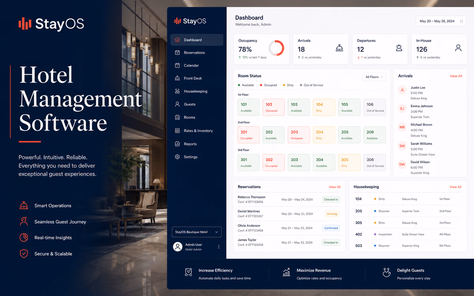
Task: Select room 203 tile
Action: (299, 135)
